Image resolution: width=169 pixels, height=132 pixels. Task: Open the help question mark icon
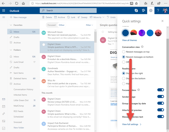158,10
